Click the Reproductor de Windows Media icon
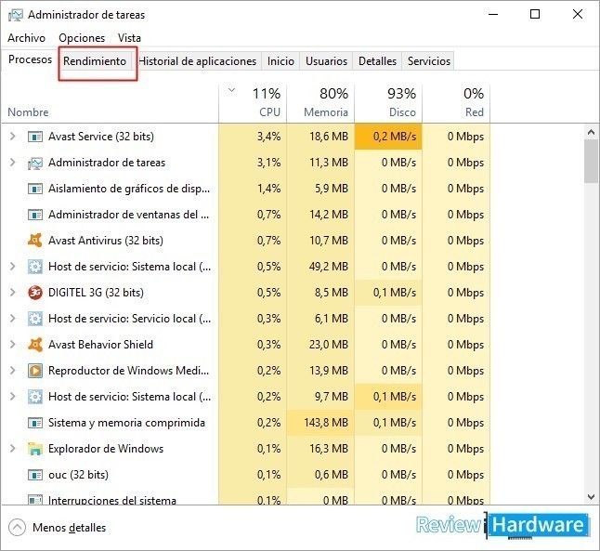 click(x=35, y=371)
